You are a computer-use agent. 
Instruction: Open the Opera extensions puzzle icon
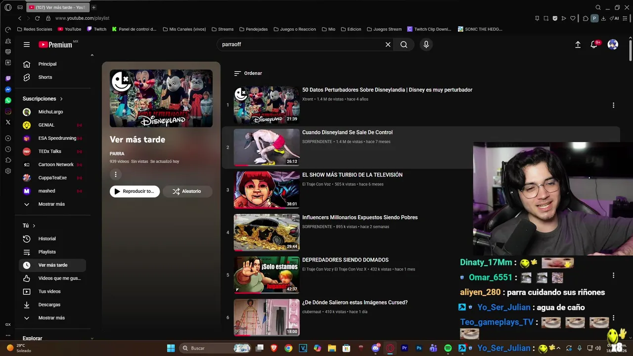pyautogui.click(x=586, y=18)
